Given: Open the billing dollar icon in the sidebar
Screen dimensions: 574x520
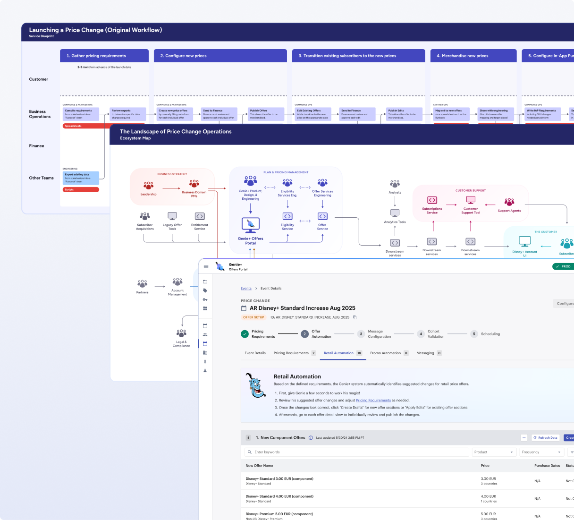Looking at the screenshot, I should [205, 361].
